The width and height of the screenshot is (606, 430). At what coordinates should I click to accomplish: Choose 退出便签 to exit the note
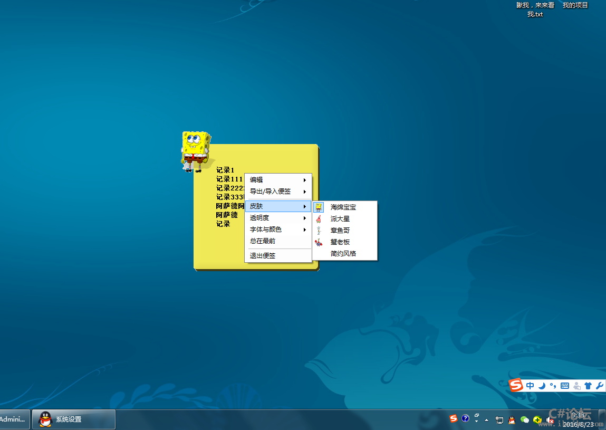pyautogui.click(x=278, y=255)
